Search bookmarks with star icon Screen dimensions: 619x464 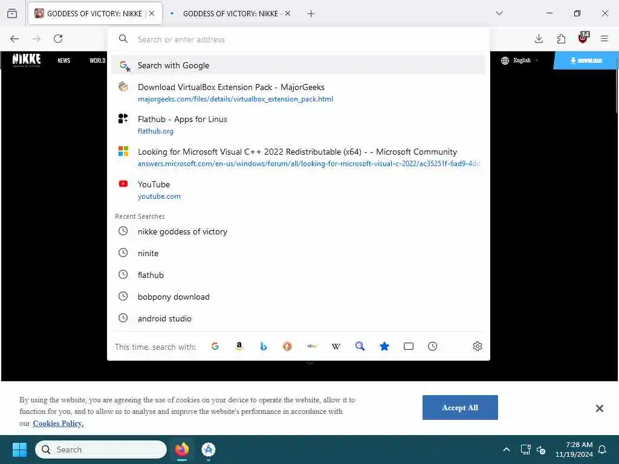coord(384,346)
